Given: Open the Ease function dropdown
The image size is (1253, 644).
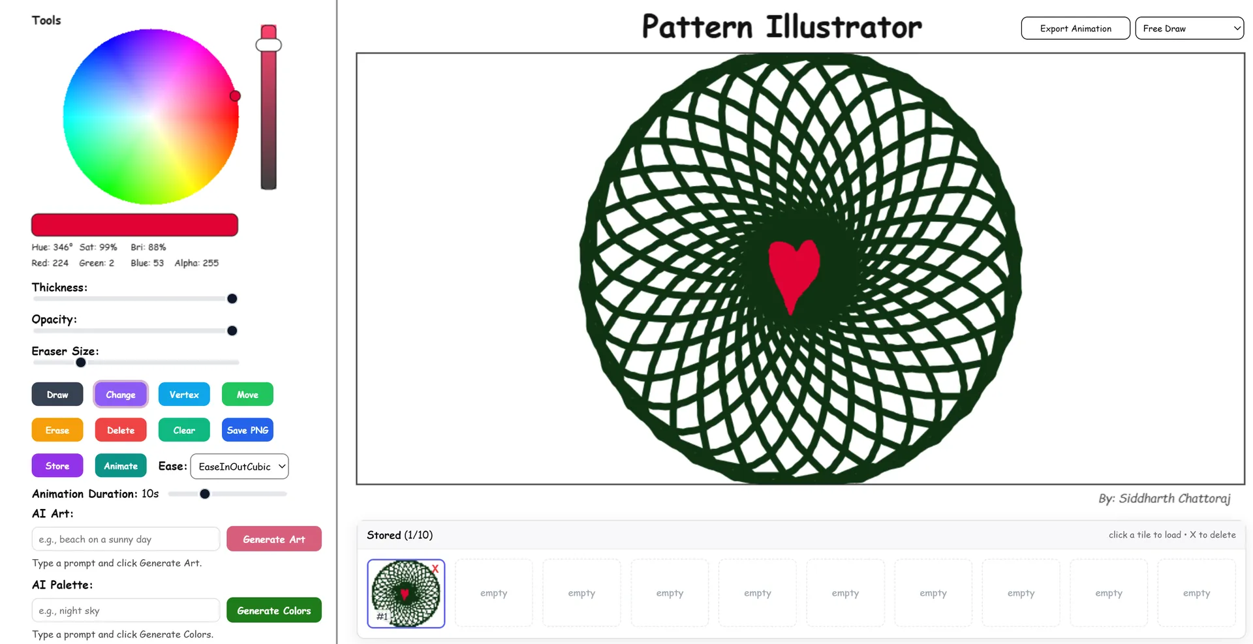Looking at the screenshot, I should 240,467.
